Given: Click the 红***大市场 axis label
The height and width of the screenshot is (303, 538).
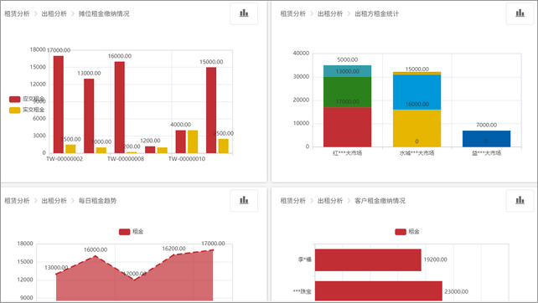Looking at the screenshot, I should (x=347, y=153).
